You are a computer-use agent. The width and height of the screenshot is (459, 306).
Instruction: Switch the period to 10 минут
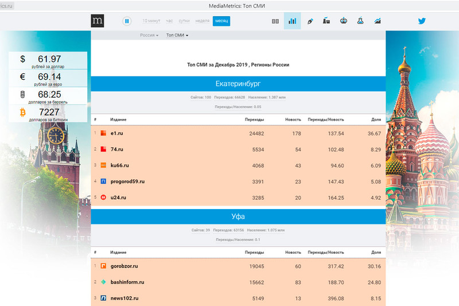point(151,21)
